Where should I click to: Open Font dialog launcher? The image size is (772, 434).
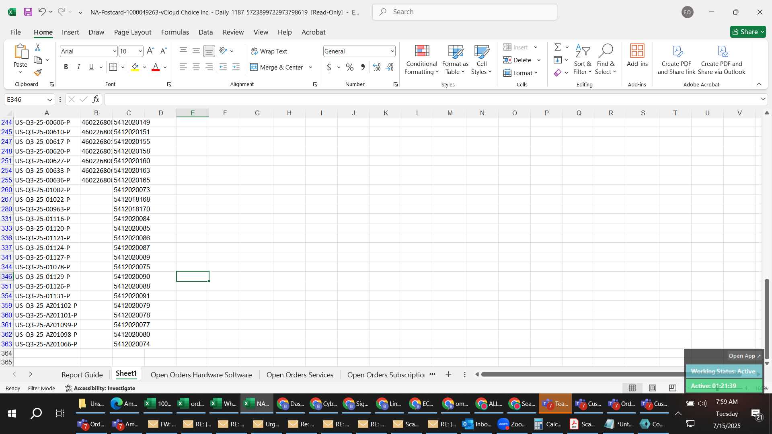(x=169, y=84)
